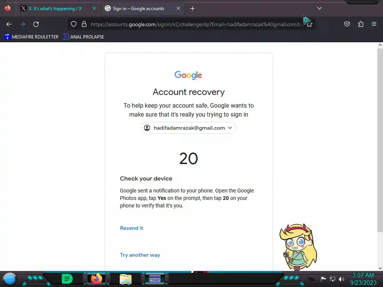Switch to the X tab
The image size is (383, 287).
pyautogui.click(x=55, y=9)
